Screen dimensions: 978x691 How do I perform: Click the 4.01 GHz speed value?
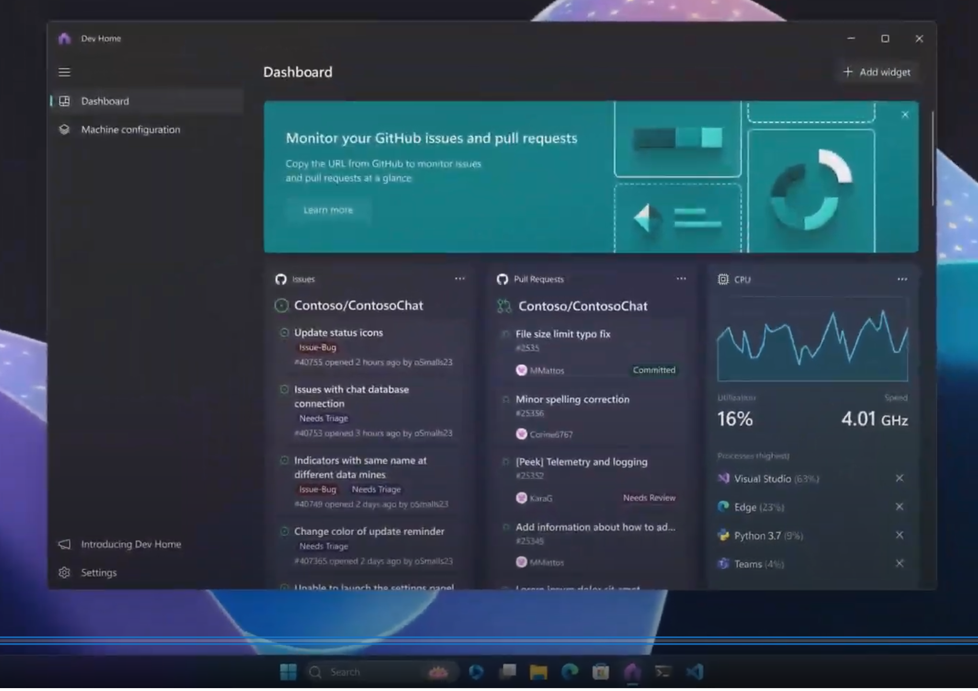tap(874, 419)
